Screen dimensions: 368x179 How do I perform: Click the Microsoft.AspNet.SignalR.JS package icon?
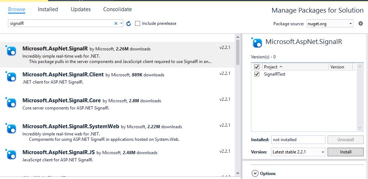coord(12,155)
